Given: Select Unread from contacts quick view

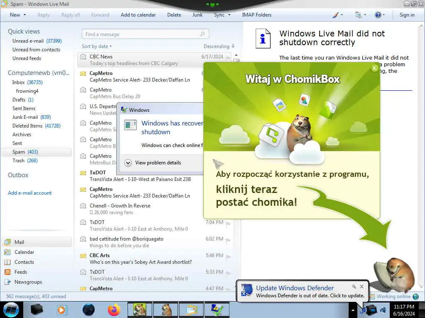Looking at the screenshot, I should [36, 50].
